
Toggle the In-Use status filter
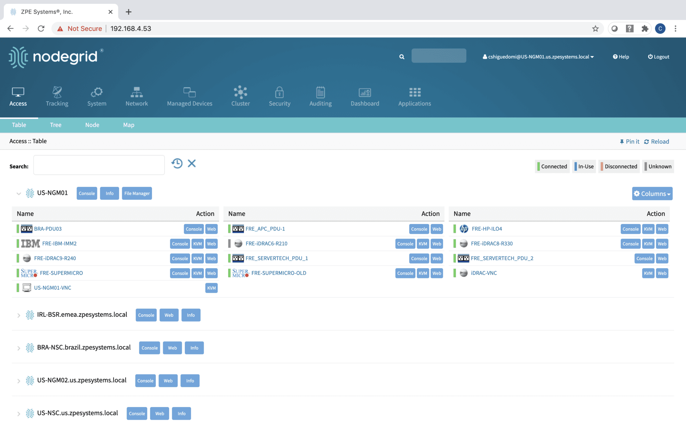[x=584, y=166]
